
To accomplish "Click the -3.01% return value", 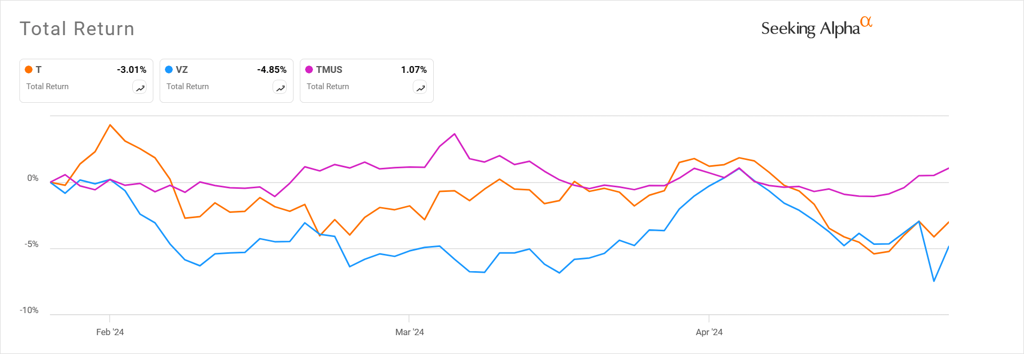I will click(x=131, y=70).
